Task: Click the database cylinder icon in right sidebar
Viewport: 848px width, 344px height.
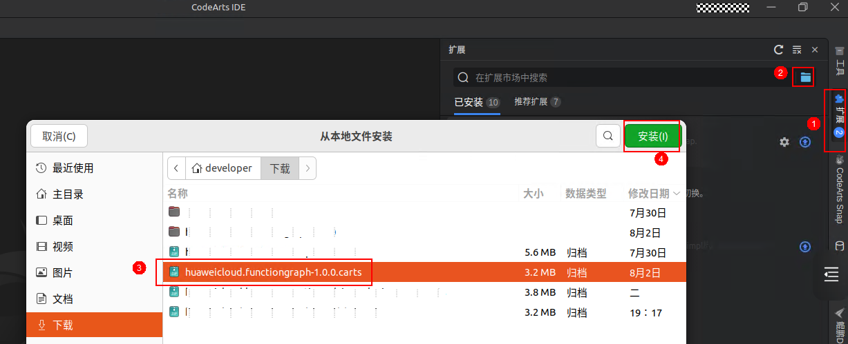Action: (840, 246)
